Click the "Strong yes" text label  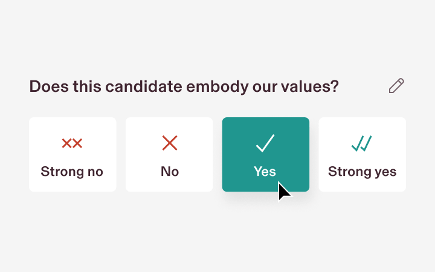(x=362, y=172)
